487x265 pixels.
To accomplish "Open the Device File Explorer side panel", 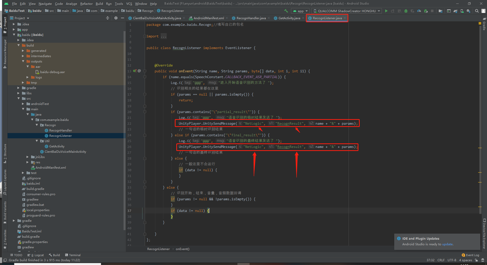I will (484, 234).
